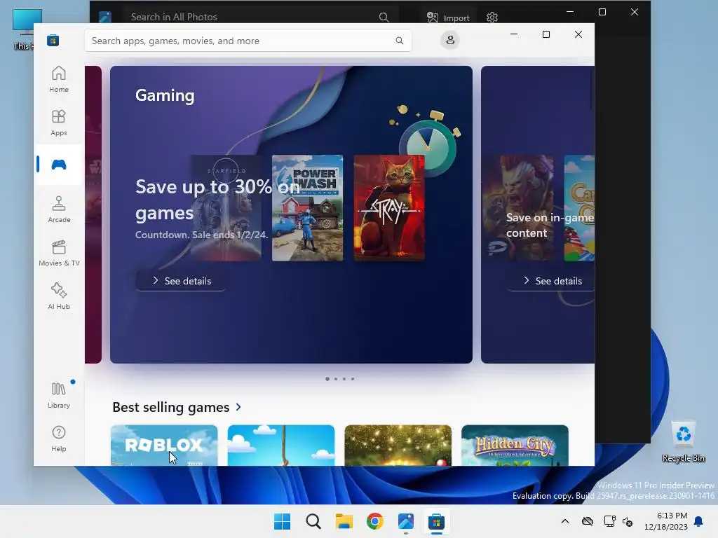Viewport: 718px width, 538px height.
Task: Click the search magnifier in Store search box
Action: (x=399, y=41)
